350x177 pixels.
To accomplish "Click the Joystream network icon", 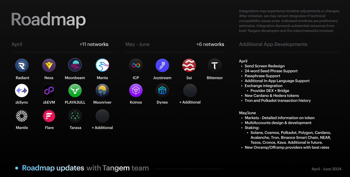I will pyautogui.click(x=162, y=65).
